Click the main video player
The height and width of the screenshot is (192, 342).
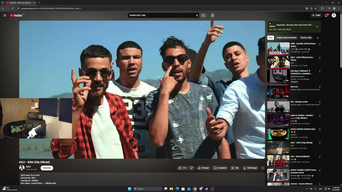tap(142, 90)
